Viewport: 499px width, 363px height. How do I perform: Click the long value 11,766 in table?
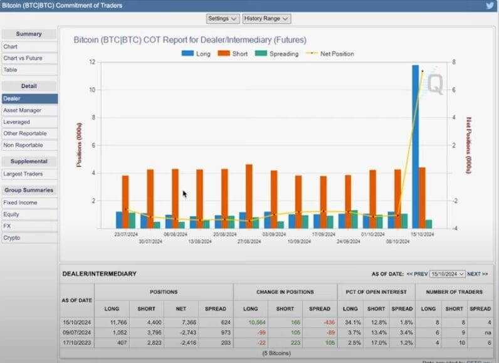pyautogui.click(x=118, y=322)
